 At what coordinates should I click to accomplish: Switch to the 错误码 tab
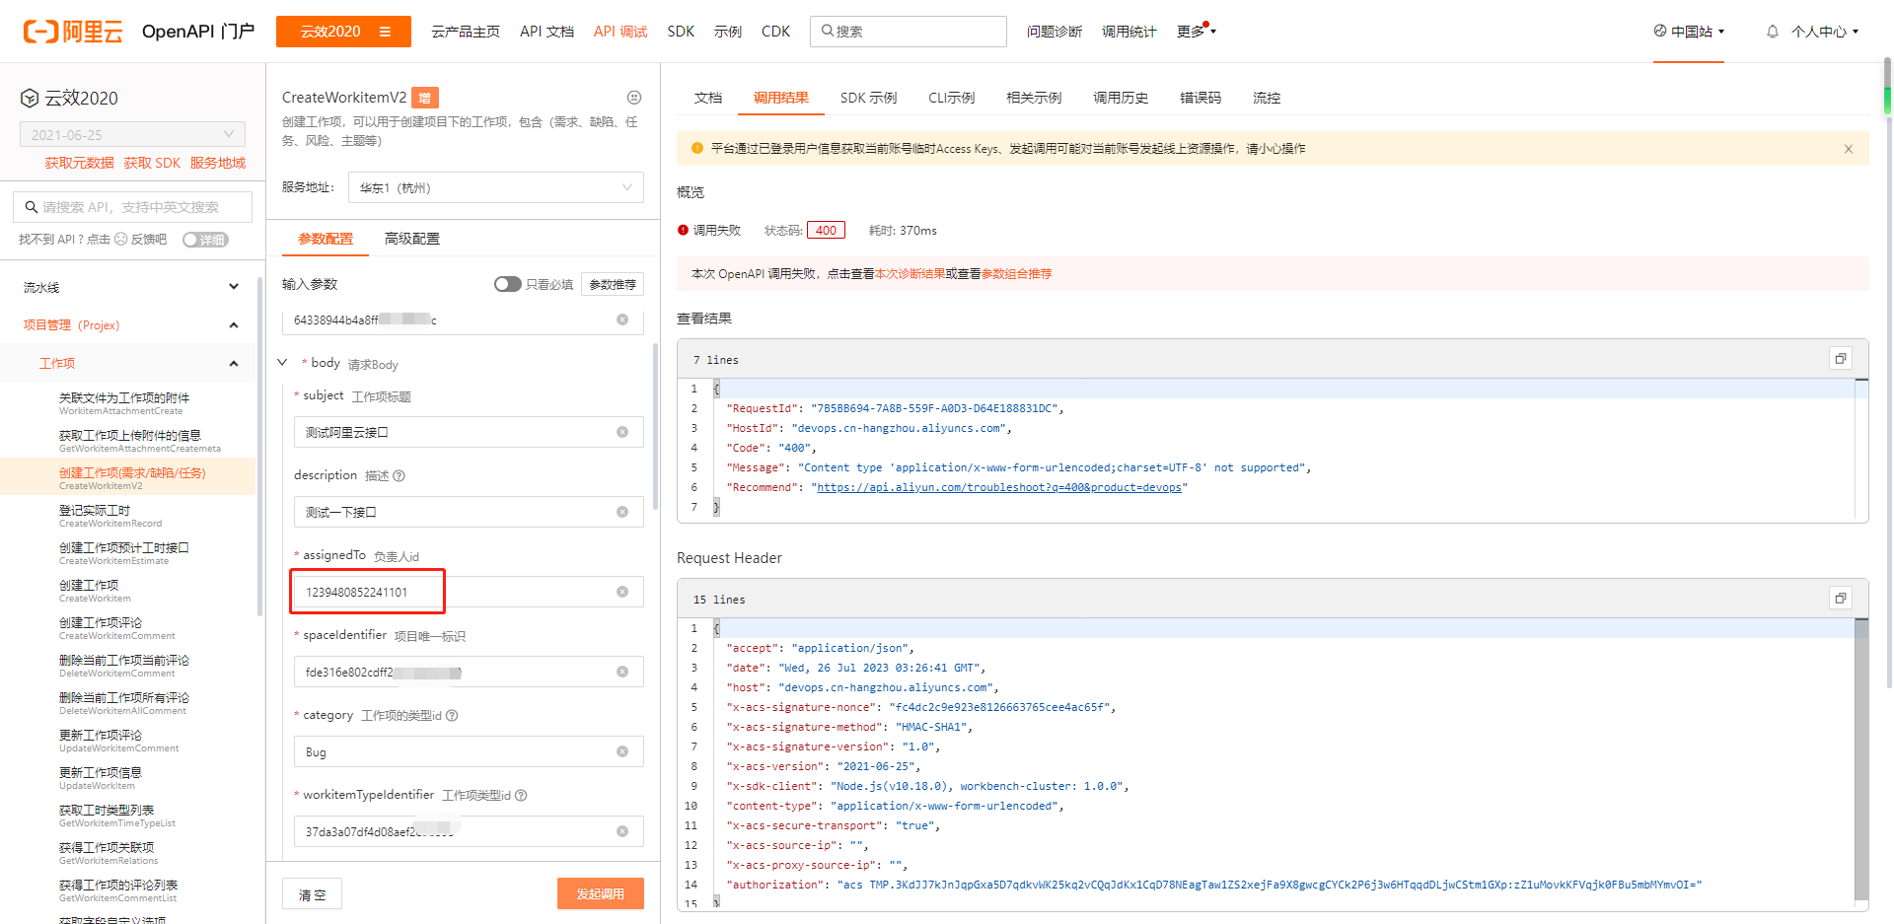(x=1201, y=98)
